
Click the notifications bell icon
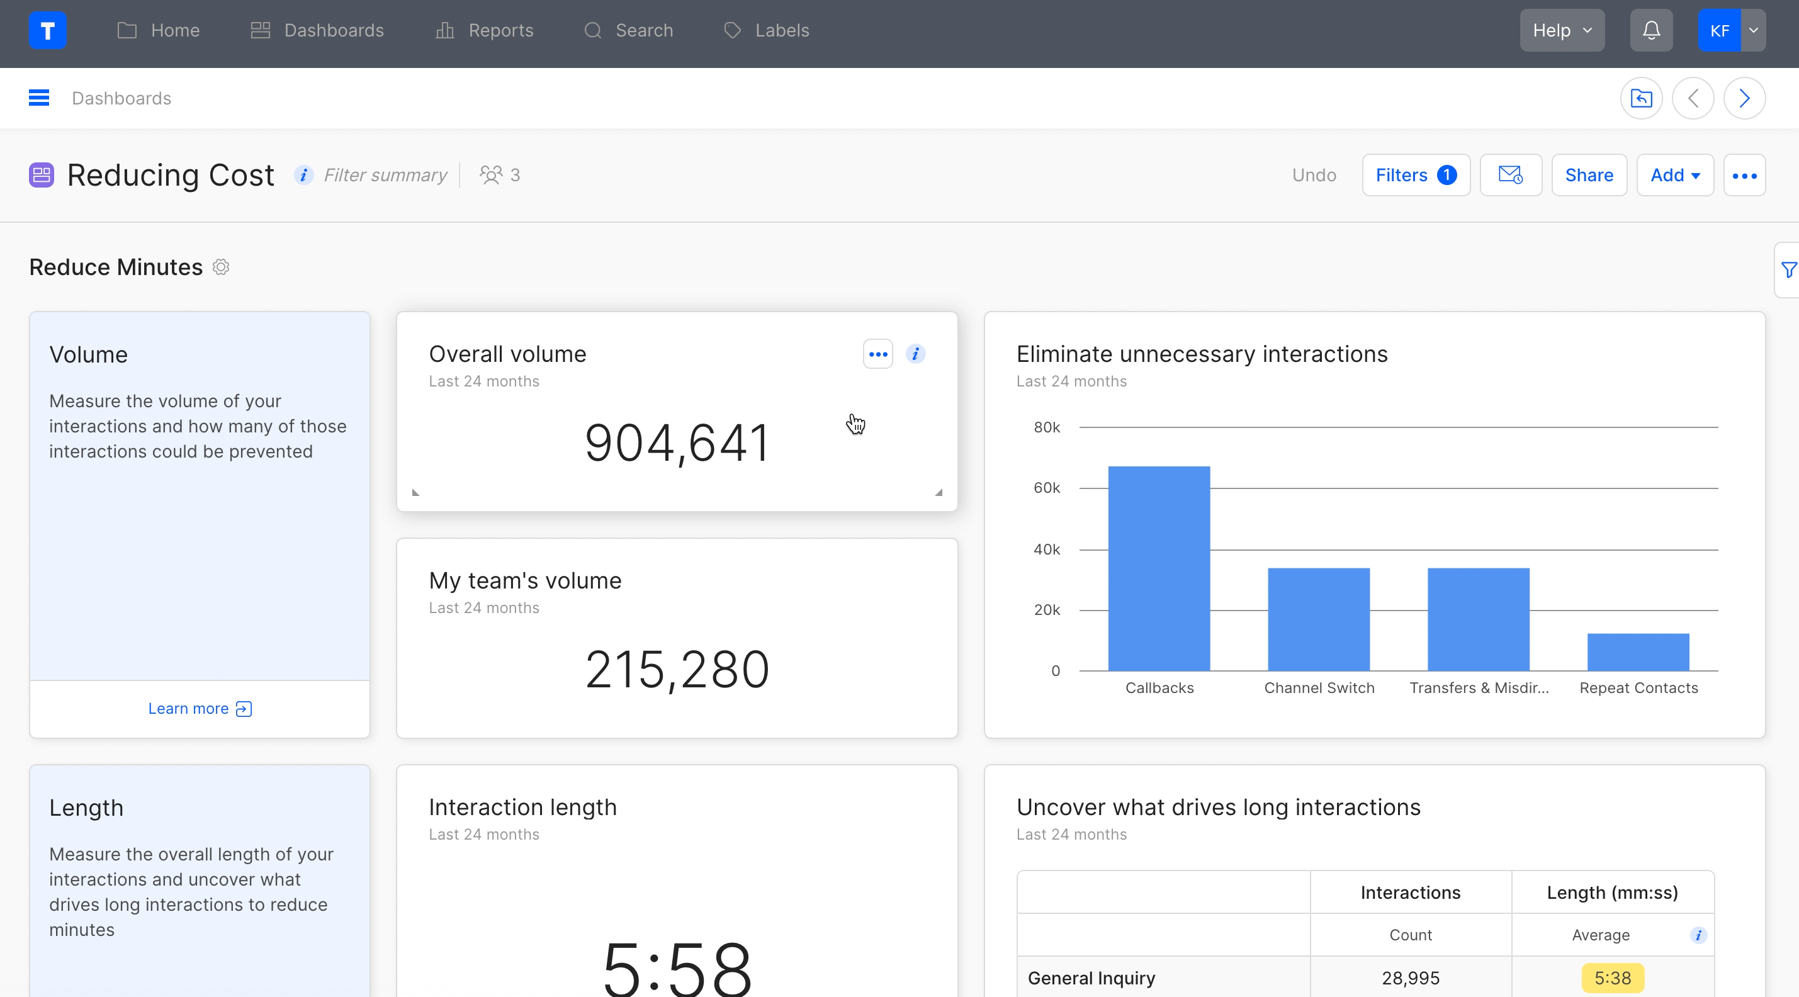point(1650,31)
